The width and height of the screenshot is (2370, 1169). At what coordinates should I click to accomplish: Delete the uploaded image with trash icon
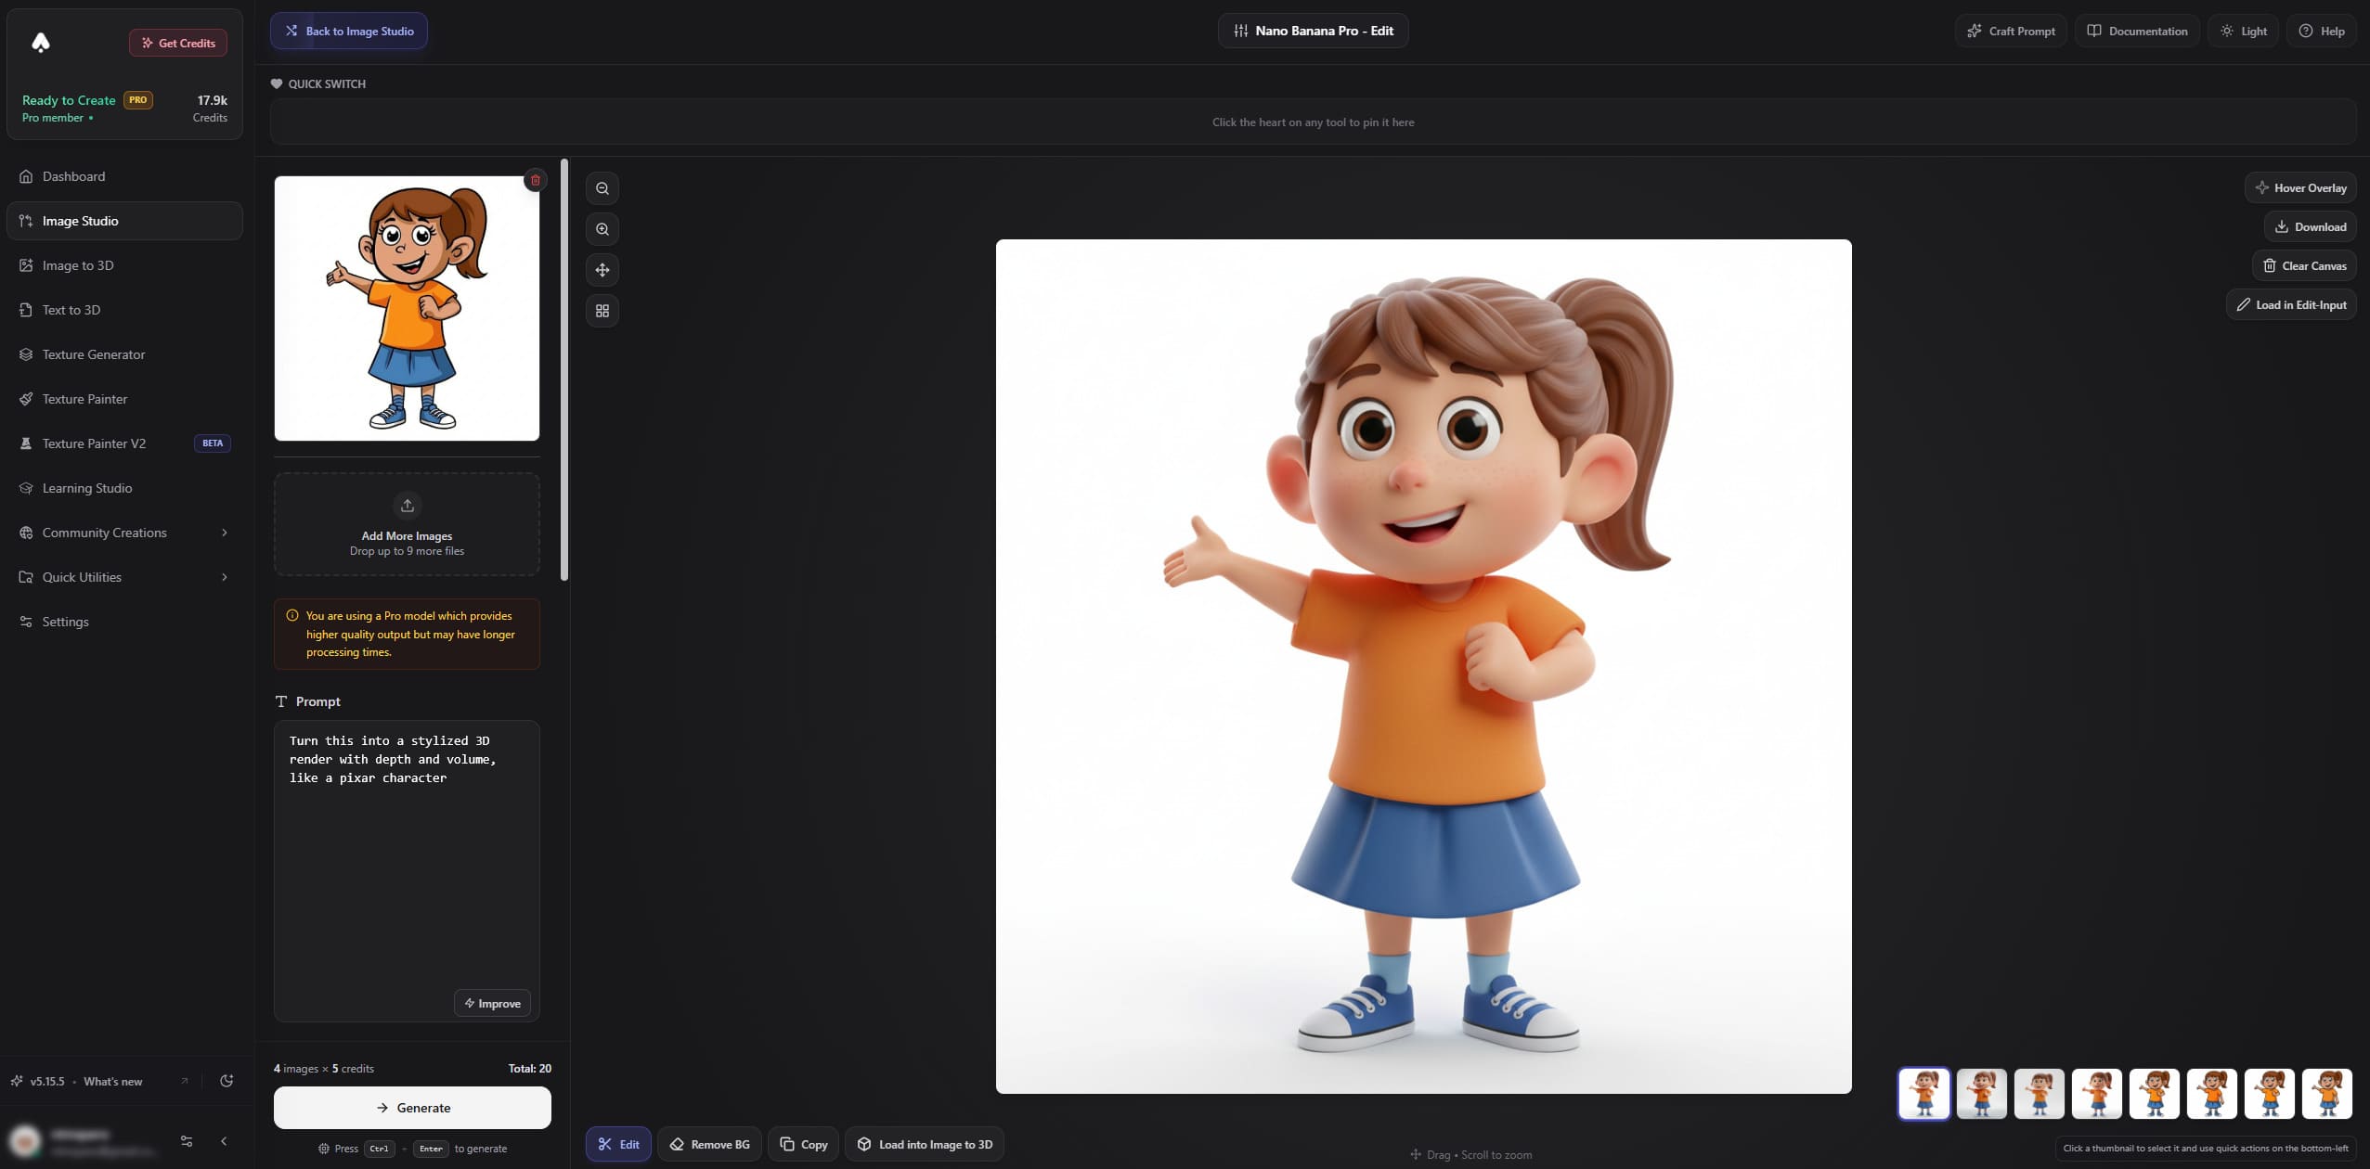pos(535,180)
